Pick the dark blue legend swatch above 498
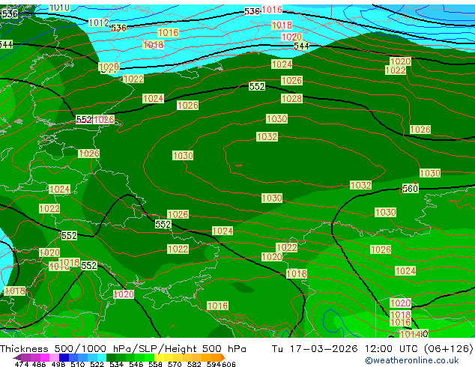Image resolution: width=475 pixels, height=367 pixels. click(x=64, y=357)
